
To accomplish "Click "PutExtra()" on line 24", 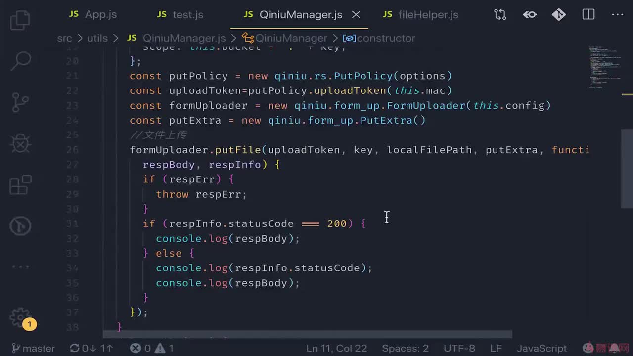I will (x=393, y=120).
